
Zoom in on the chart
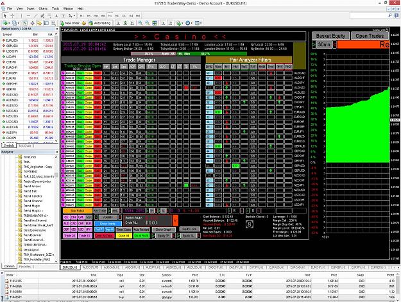(141, 23)
